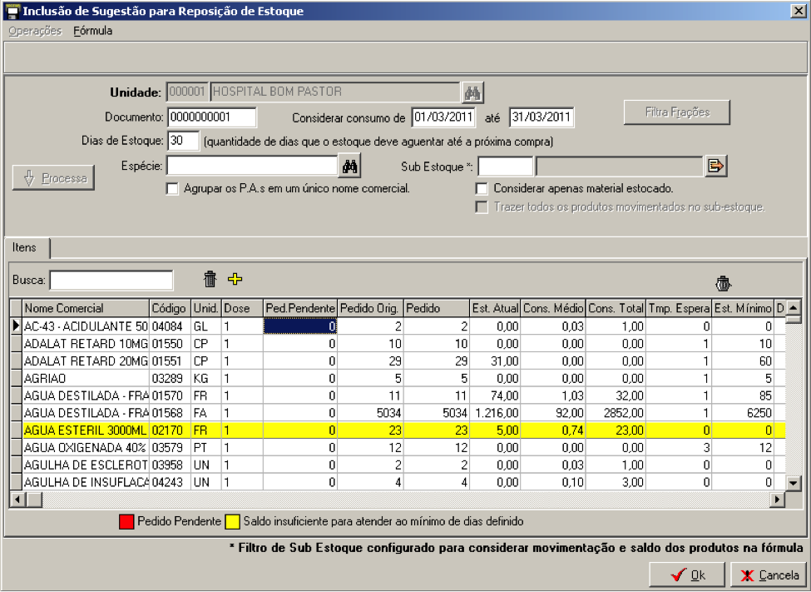Viewport: 811px width, 592px height.
Task: Click the Est. Atual column header
Action: pos(495,308)
